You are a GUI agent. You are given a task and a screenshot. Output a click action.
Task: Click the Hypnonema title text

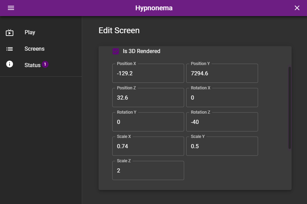click(154, 8)
